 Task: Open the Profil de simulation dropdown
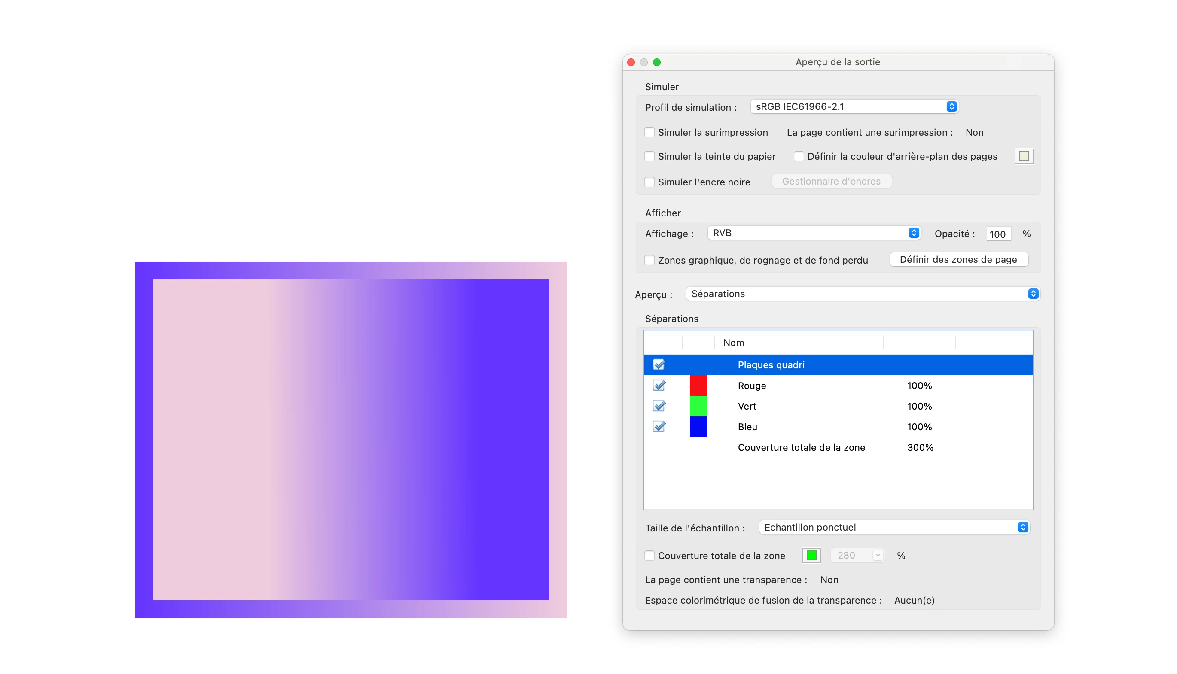click(854, 107)
